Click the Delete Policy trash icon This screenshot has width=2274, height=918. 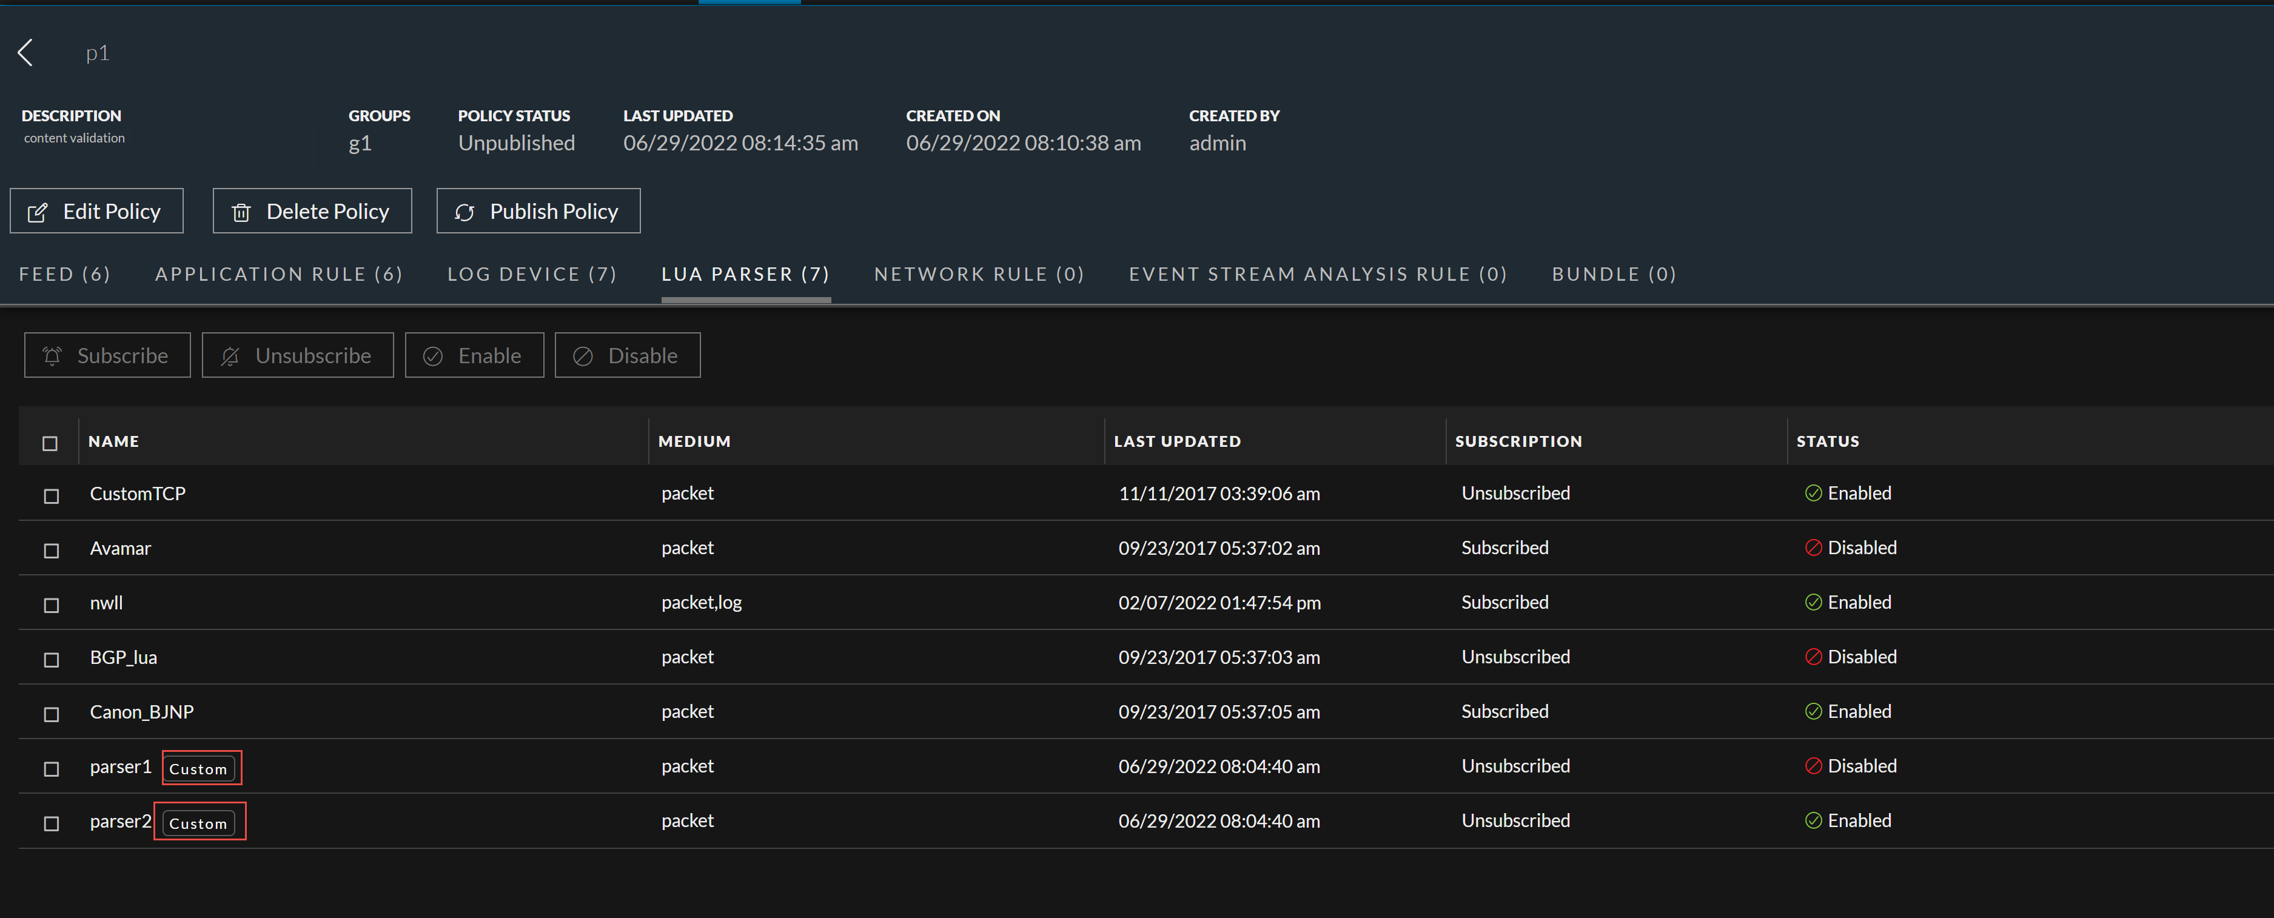click(x=241, y=213)
